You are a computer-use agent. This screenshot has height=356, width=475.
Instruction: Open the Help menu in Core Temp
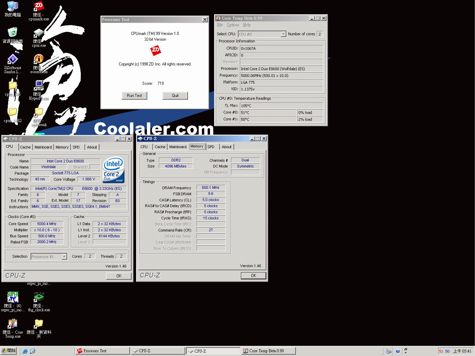click(x=247, y=25)
